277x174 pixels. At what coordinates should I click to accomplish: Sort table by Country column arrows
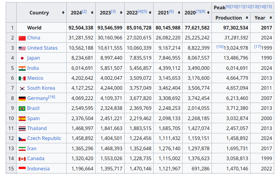click(x=63, y=13)
